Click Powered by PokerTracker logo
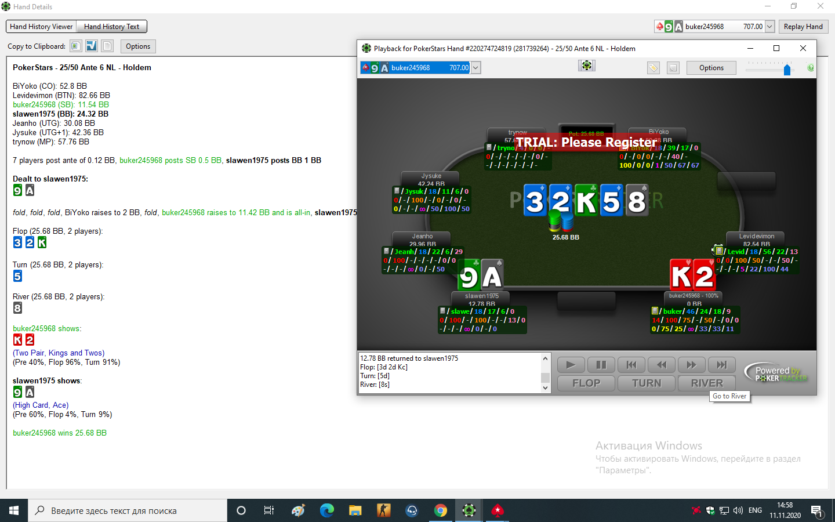The image size is (835, 522). click(x=777, y=372)
